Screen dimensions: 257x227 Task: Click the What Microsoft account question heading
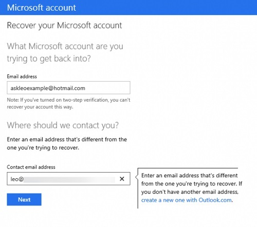click(x=65, y=52)
